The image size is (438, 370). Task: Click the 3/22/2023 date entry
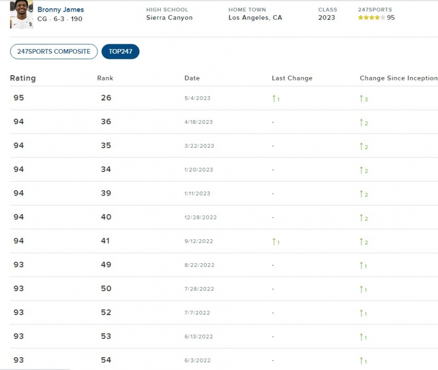tap(199, 146)
